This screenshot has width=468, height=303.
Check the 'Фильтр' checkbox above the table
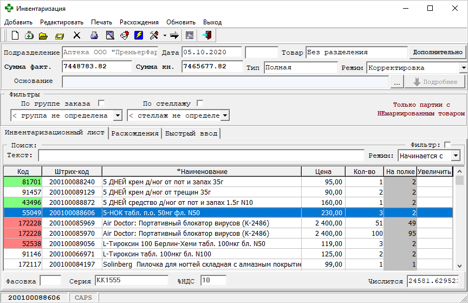click(x=447, y=145)
